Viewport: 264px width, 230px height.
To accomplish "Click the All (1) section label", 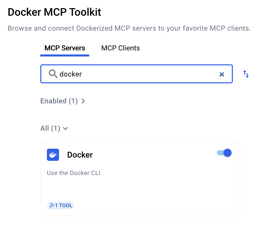I will coord(50,128).
